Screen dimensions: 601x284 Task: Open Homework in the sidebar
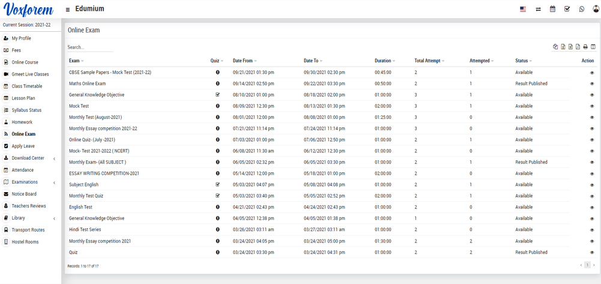(x=22, y=122)
